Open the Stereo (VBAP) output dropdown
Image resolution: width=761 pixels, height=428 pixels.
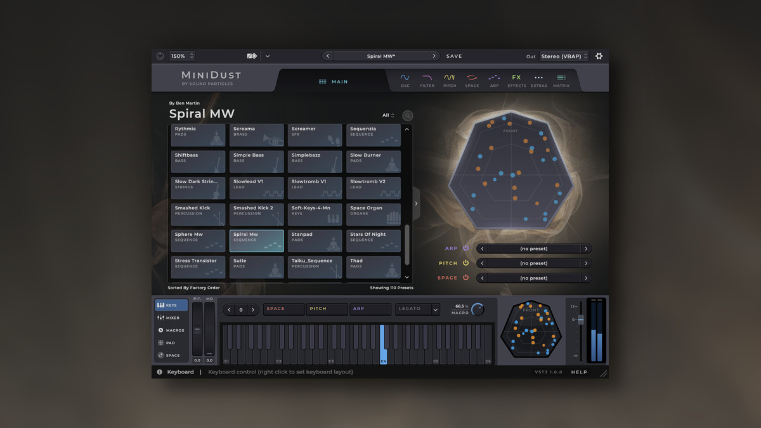(564, 56)
